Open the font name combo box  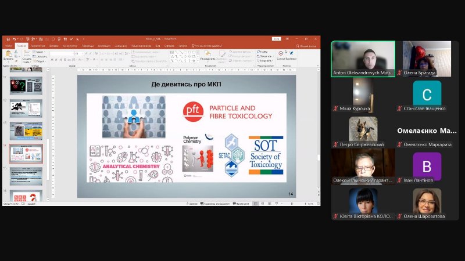pyautogui.click(x=62, y=53)
